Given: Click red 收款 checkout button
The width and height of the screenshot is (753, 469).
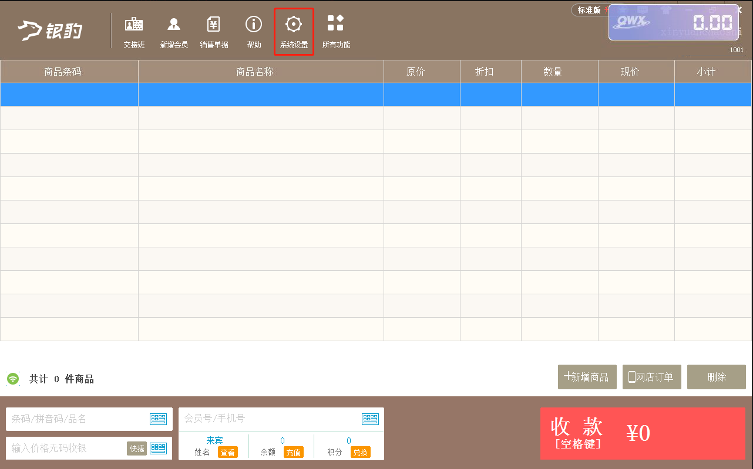Looking at the screenshot, I should 643,433.
